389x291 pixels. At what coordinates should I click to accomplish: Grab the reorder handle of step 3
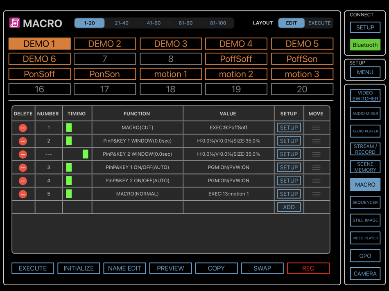coord(316,168)
